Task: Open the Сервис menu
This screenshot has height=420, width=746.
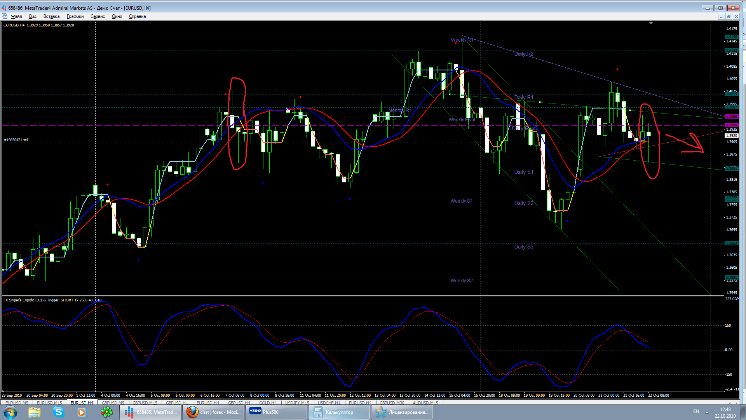Action: point(98,16)
